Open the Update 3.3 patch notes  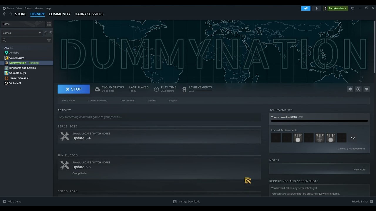coord(159,169)
